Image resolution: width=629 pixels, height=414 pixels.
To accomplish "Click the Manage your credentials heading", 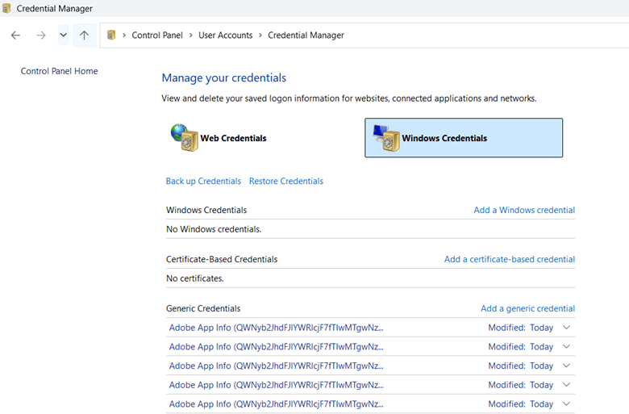I will (224, 78).
